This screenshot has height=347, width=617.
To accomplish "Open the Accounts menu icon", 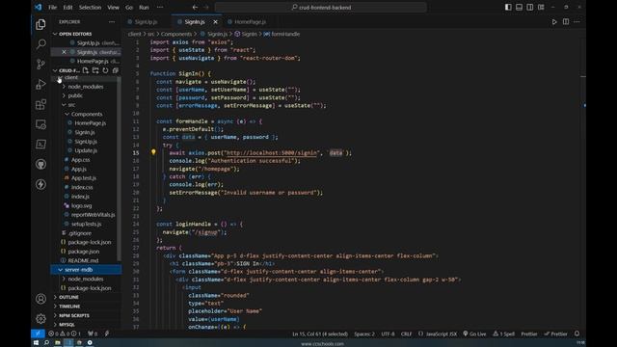I will point(40,299).
